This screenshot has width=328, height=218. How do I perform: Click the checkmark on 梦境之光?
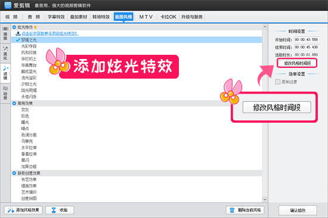pyautogui.click(x=18, y=40)
